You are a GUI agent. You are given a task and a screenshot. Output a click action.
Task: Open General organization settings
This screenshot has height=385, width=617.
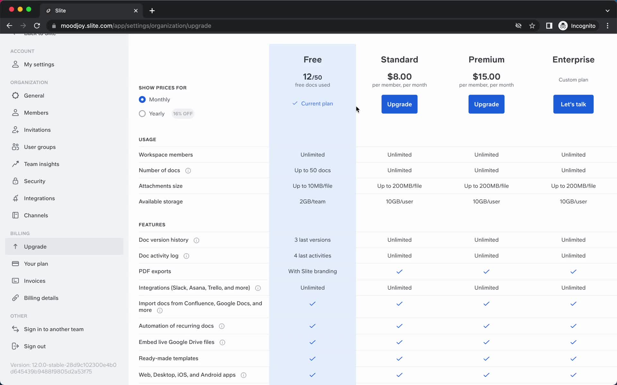(x=64, y=96)
